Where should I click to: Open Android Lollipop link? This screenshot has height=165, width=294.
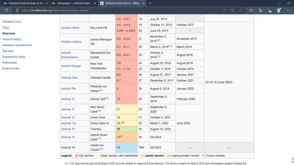pos(71,42)
